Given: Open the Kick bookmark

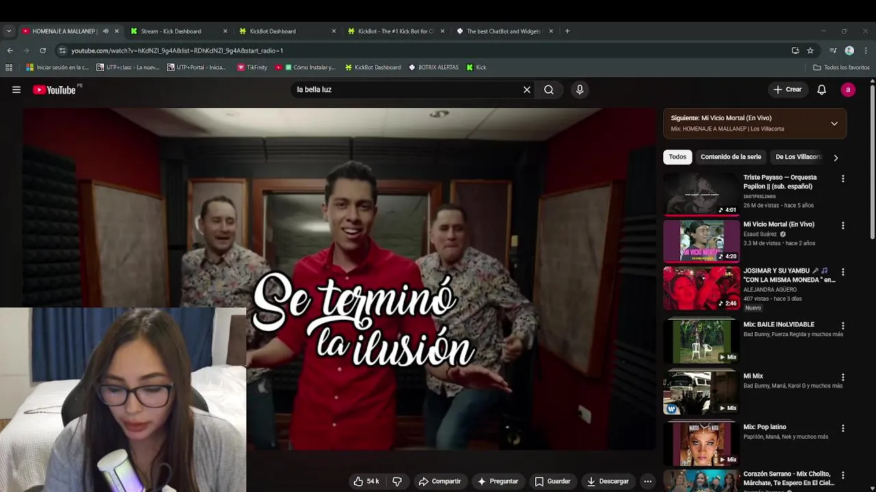Looking at the screenshot, I should 476,67.
